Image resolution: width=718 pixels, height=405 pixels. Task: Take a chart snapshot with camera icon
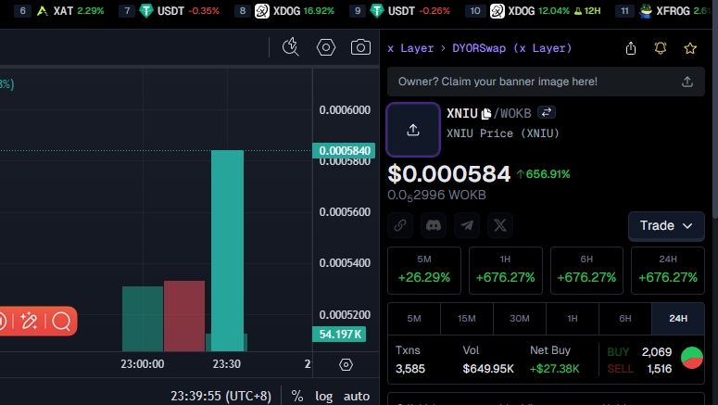[x=360, y=47]
